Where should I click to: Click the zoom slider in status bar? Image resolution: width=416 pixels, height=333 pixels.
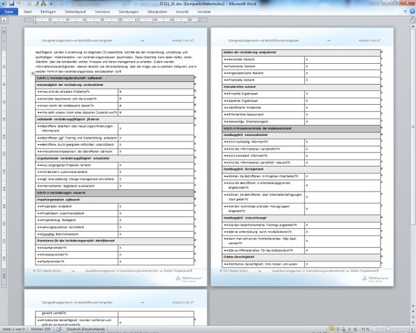(387, 328)
